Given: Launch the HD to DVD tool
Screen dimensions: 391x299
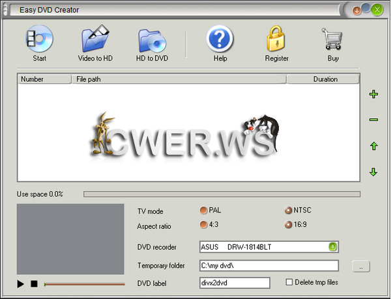Looking at the screenshot, I should coord(153,40).
